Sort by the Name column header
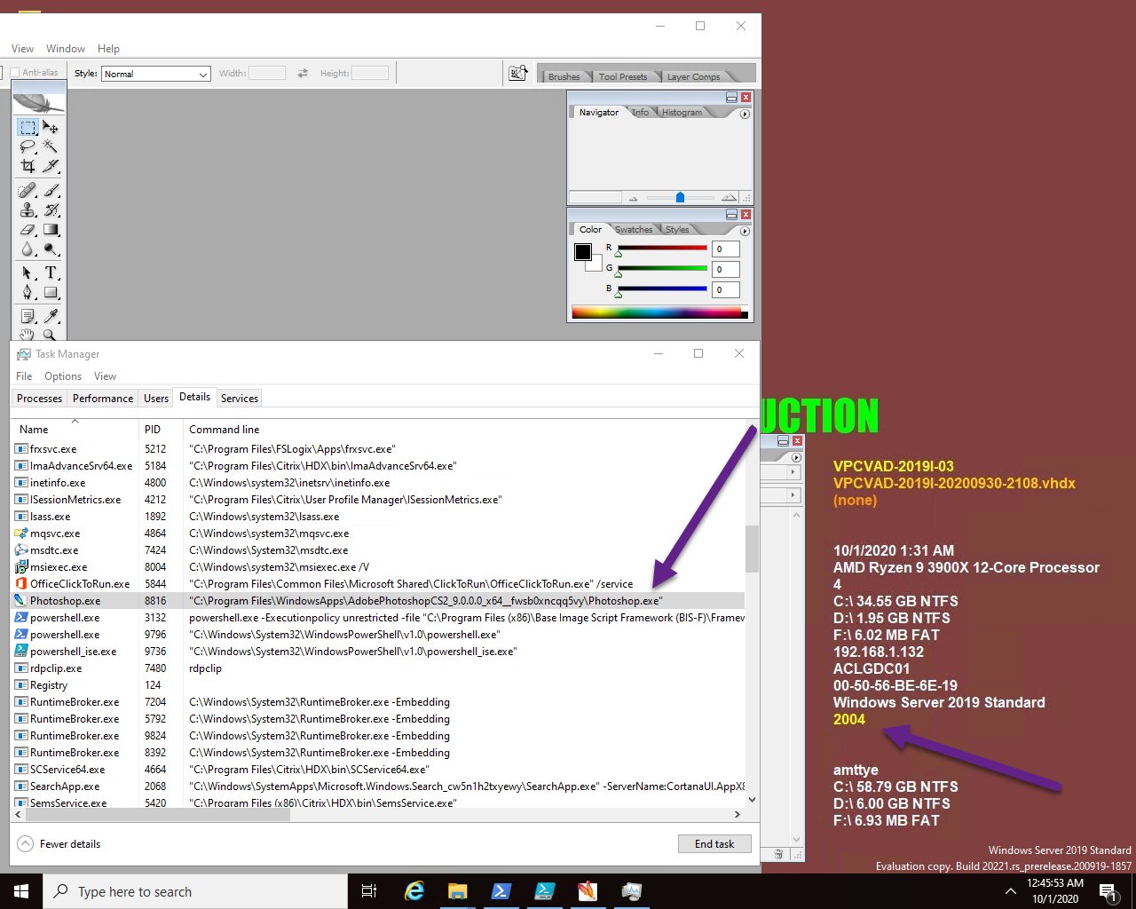The width and height of the screenshot is (1136, 909). pos(75,430)
